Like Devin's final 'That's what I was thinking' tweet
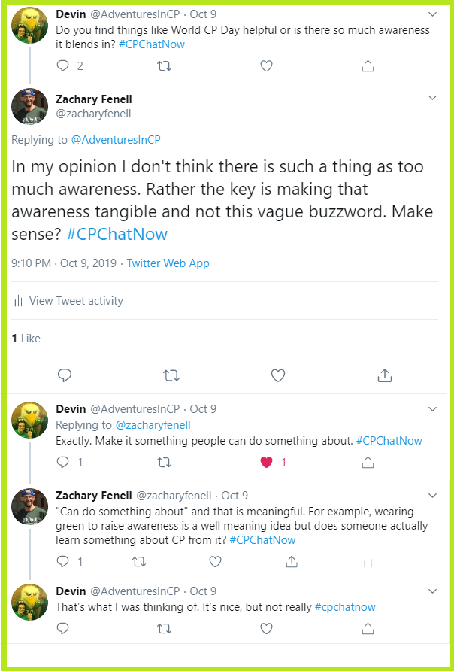 (x=266, y=628)
